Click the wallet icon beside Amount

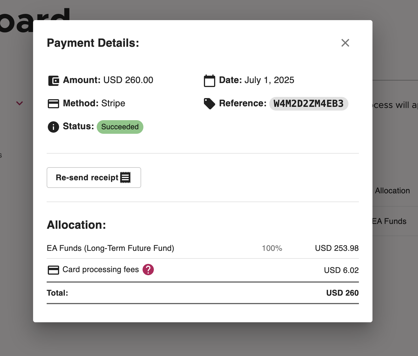click(53, 80)
